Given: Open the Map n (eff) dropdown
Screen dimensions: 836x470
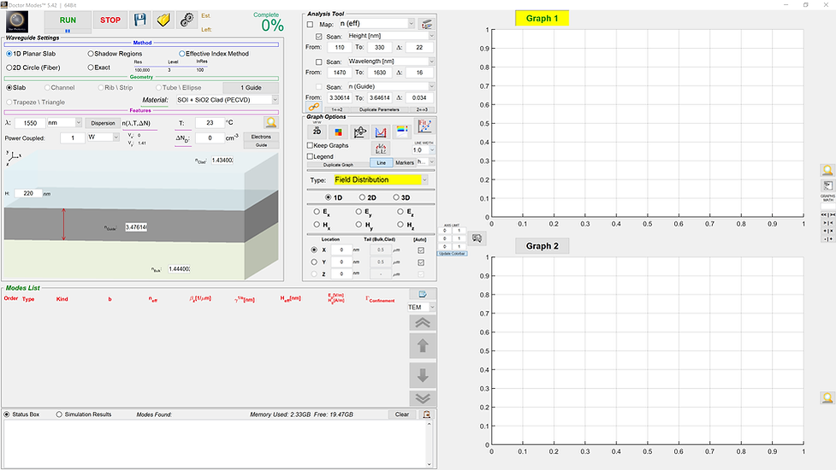Looking at the screenshot, I should 376,24.
